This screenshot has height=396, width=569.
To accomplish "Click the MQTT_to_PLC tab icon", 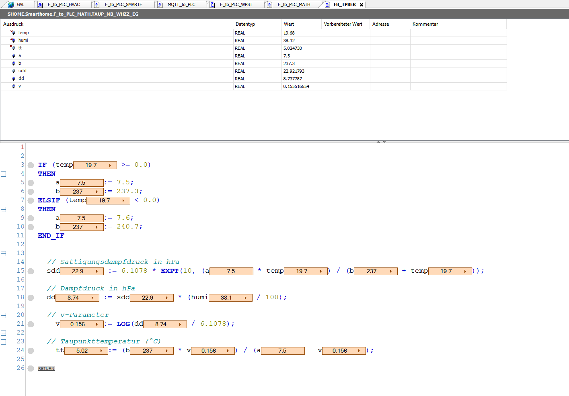I will pos(160,5).
